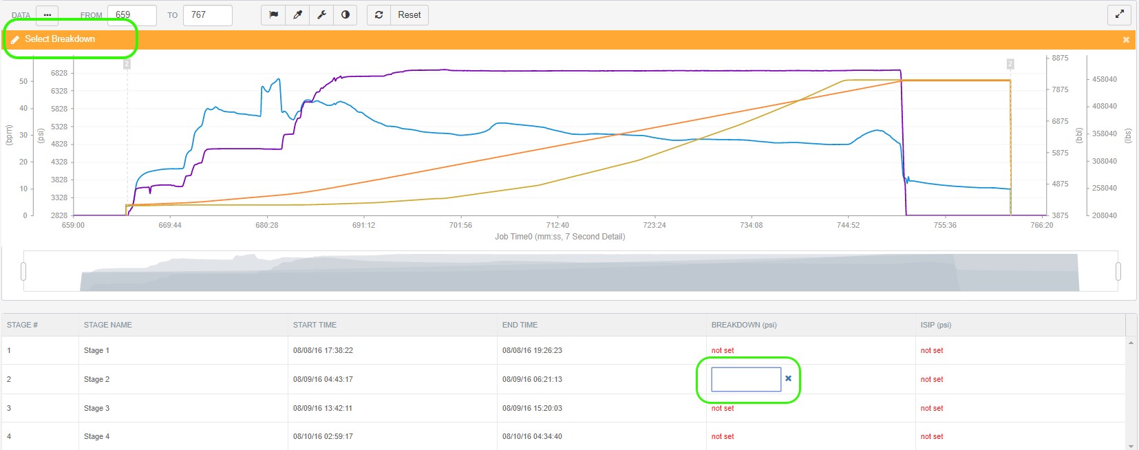Click the flag marker icon in toolbar
1139x450 pixels.
point(273,15)
